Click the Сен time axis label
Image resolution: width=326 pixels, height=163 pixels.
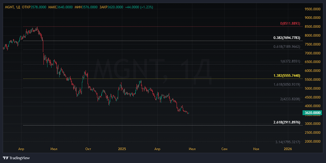(x=224, y=149)
